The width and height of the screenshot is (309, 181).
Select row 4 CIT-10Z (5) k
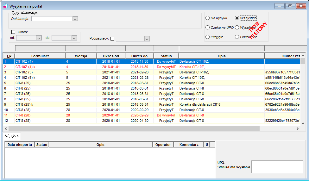tap(152, 78)
